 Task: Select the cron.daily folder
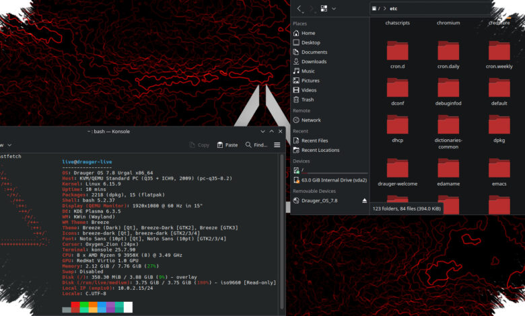[x=448, y=55]
